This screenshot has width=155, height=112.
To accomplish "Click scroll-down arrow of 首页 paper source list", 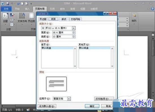I will [x=75, y=66].
